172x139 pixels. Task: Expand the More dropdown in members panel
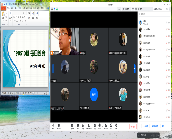click(164, 126)
